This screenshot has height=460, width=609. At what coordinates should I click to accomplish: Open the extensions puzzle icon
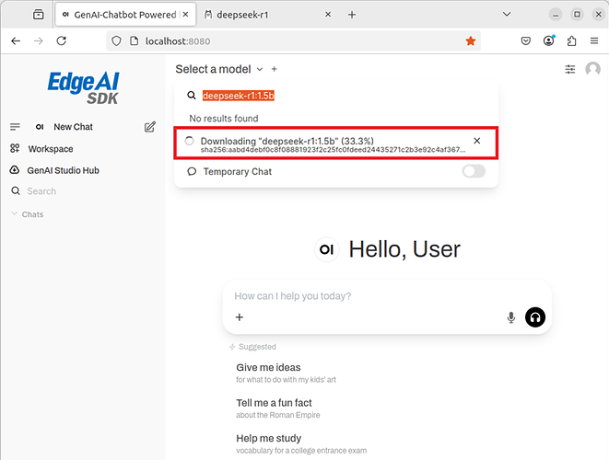pos(571,40)
